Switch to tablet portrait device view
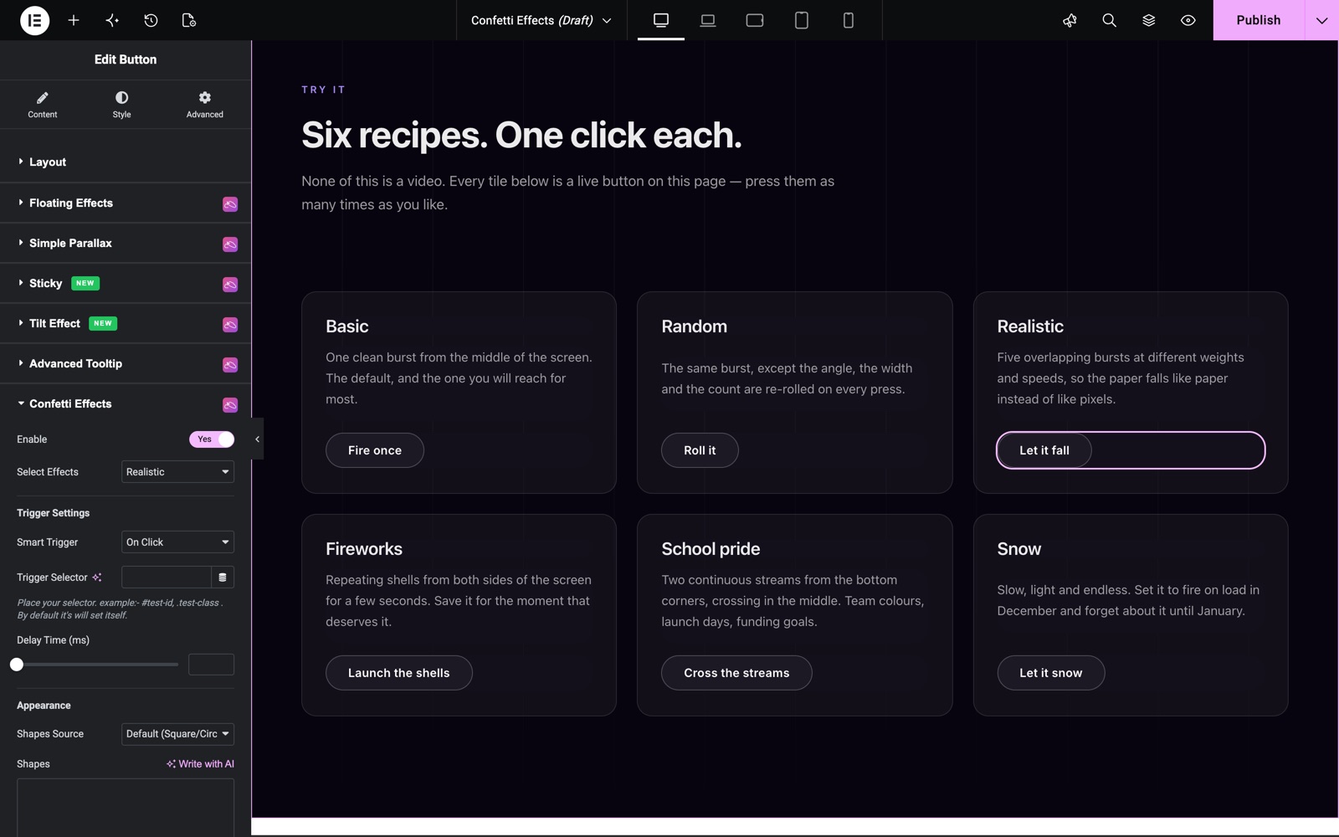 (802, 20)
